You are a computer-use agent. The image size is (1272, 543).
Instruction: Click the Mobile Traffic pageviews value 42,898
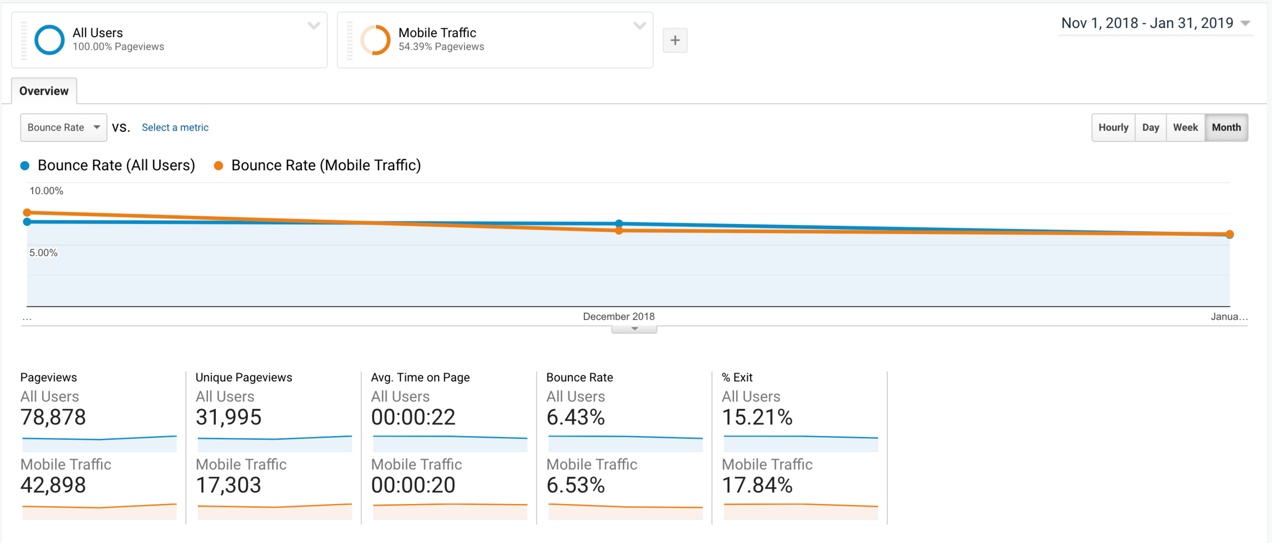point(53,485)
